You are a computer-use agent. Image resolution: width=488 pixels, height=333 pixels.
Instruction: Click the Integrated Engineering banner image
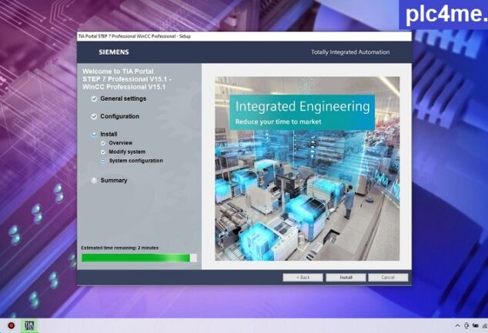click(x=307, y=168)
